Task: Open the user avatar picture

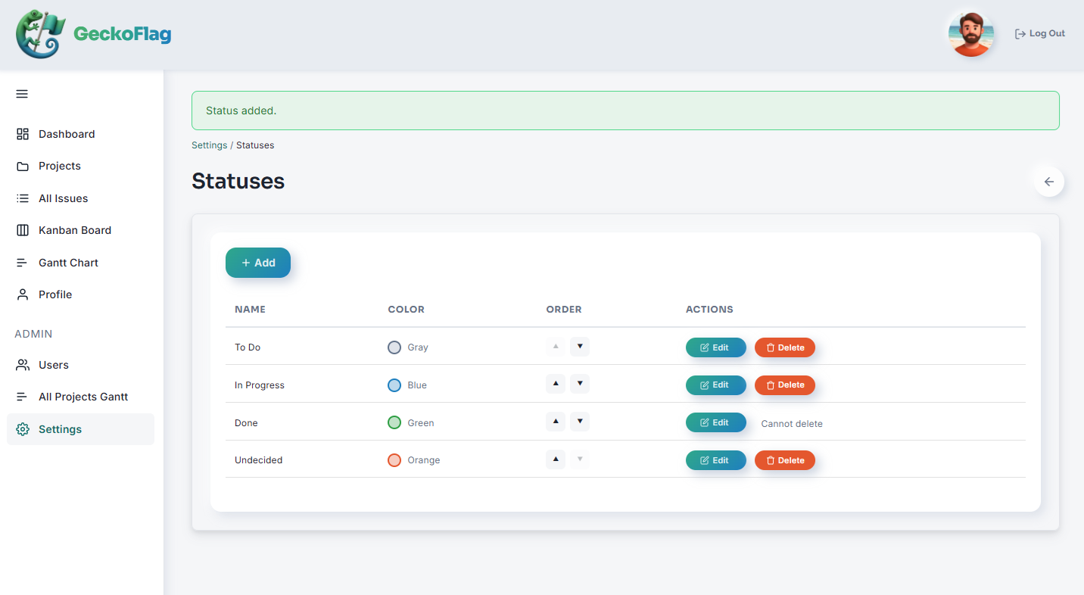Action: click(x=970, y=34)
